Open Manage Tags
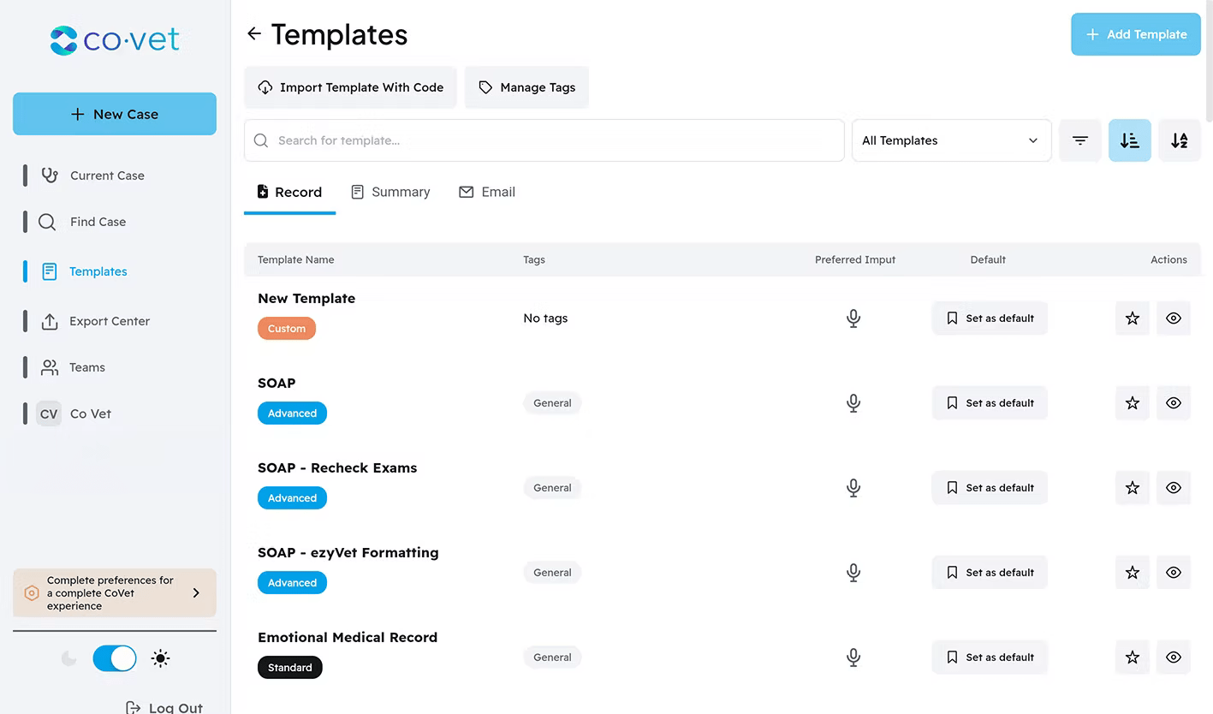1213x714 pixels. pyautogui.click(x=526, y=87)
